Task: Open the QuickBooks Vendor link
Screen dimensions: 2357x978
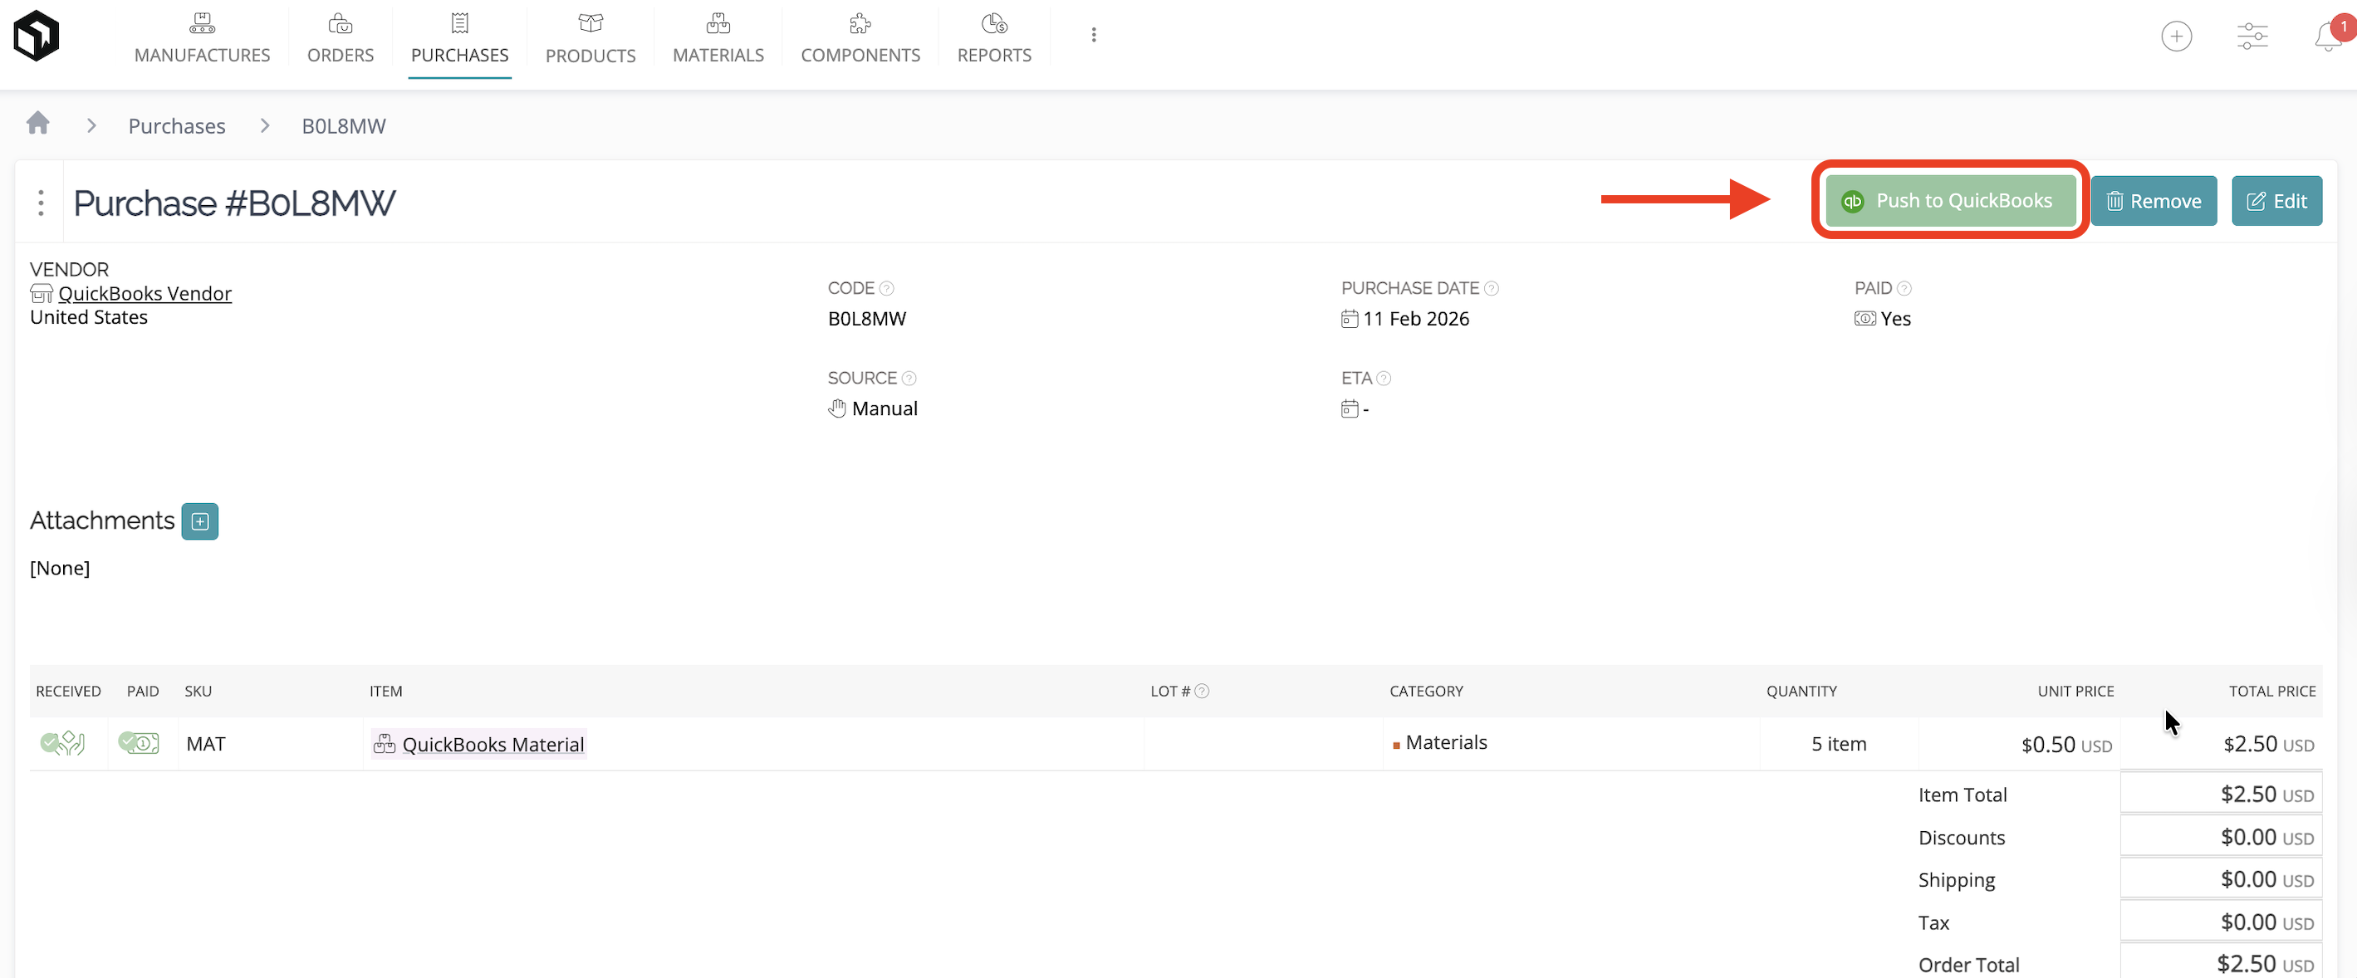Action: (145, 294)
